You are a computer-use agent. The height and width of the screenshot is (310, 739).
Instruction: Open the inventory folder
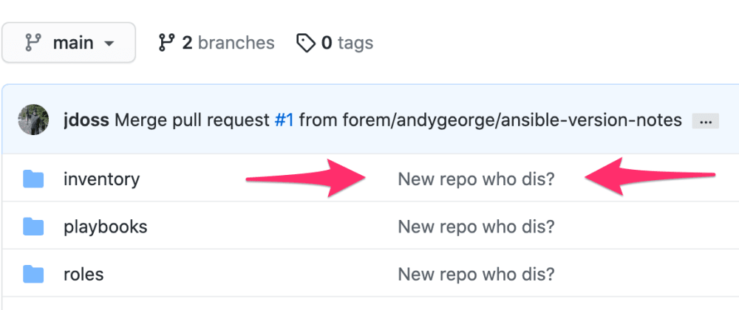coord(101,179)
